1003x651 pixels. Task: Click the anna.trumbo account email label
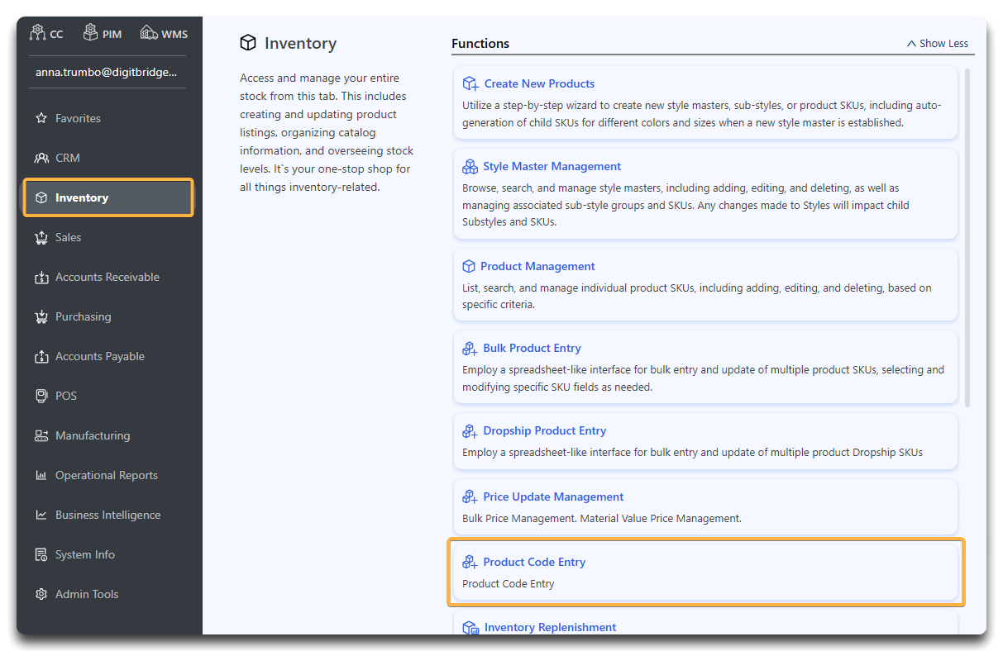[x=105, y=72]
